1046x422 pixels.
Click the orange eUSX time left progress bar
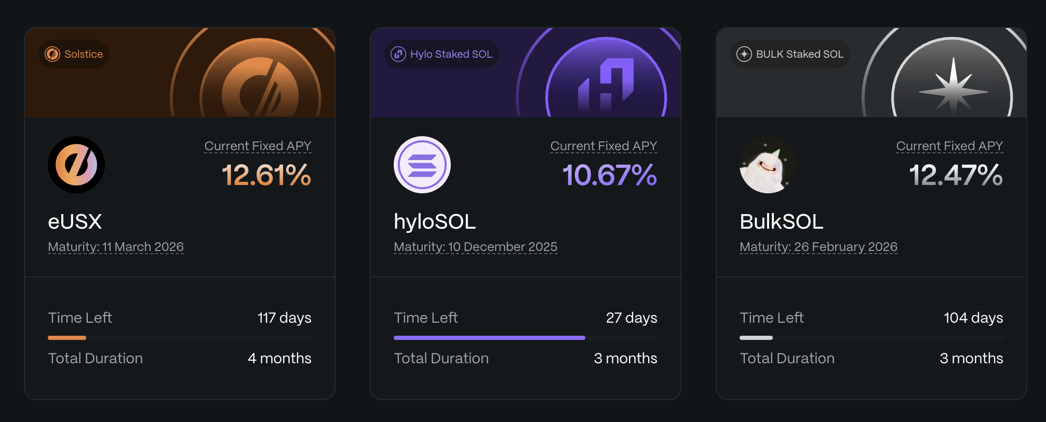67,338
